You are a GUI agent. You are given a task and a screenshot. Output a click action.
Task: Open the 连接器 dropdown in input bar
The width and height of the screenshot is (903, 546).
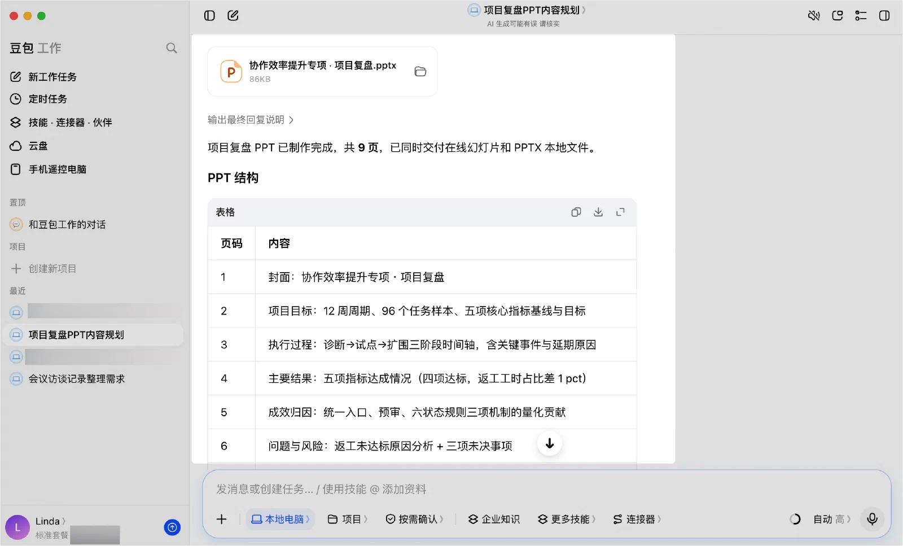[637, 519]
